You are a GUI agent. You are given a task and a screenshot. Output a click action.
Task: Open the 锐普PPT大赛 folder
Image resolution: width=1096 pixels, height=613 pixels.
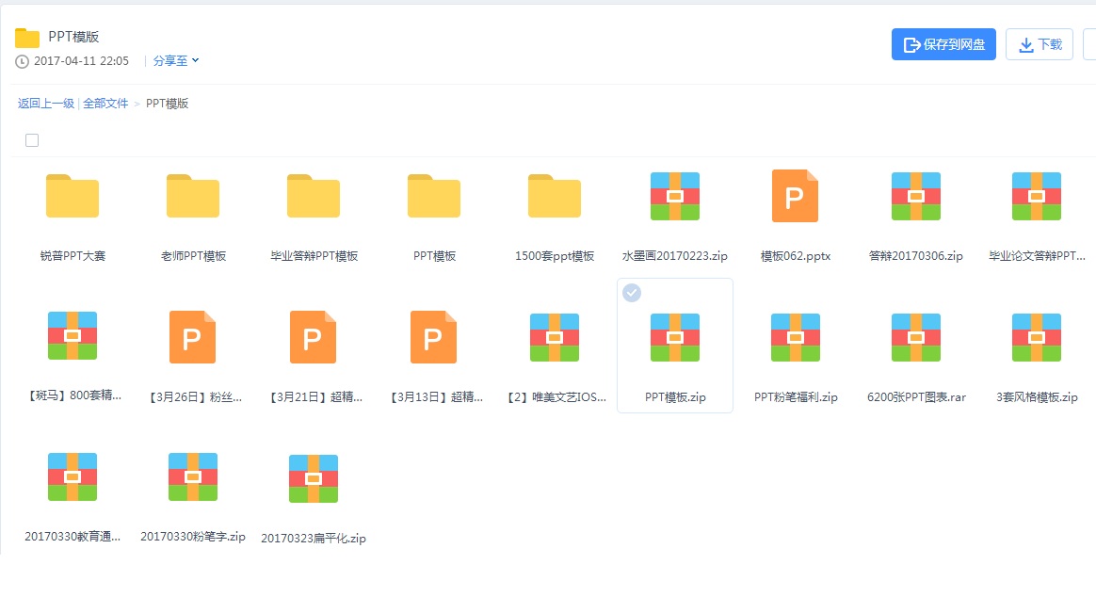click(73, 196)
